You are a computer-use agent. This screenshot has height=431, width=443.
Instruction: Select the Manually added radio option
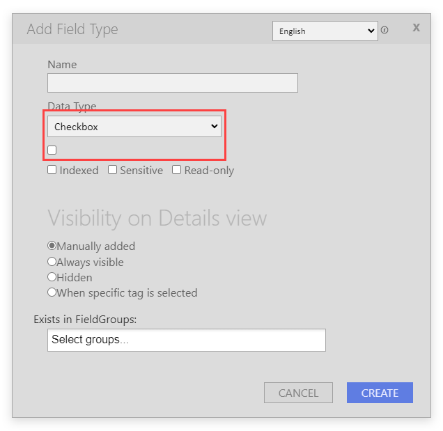tap(52, 246)
